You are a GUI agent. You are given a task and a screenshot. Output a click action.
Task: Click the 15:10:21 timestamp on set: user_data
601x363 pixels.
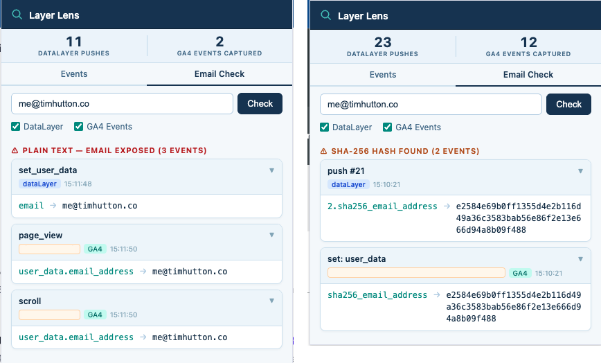point(548,274)
